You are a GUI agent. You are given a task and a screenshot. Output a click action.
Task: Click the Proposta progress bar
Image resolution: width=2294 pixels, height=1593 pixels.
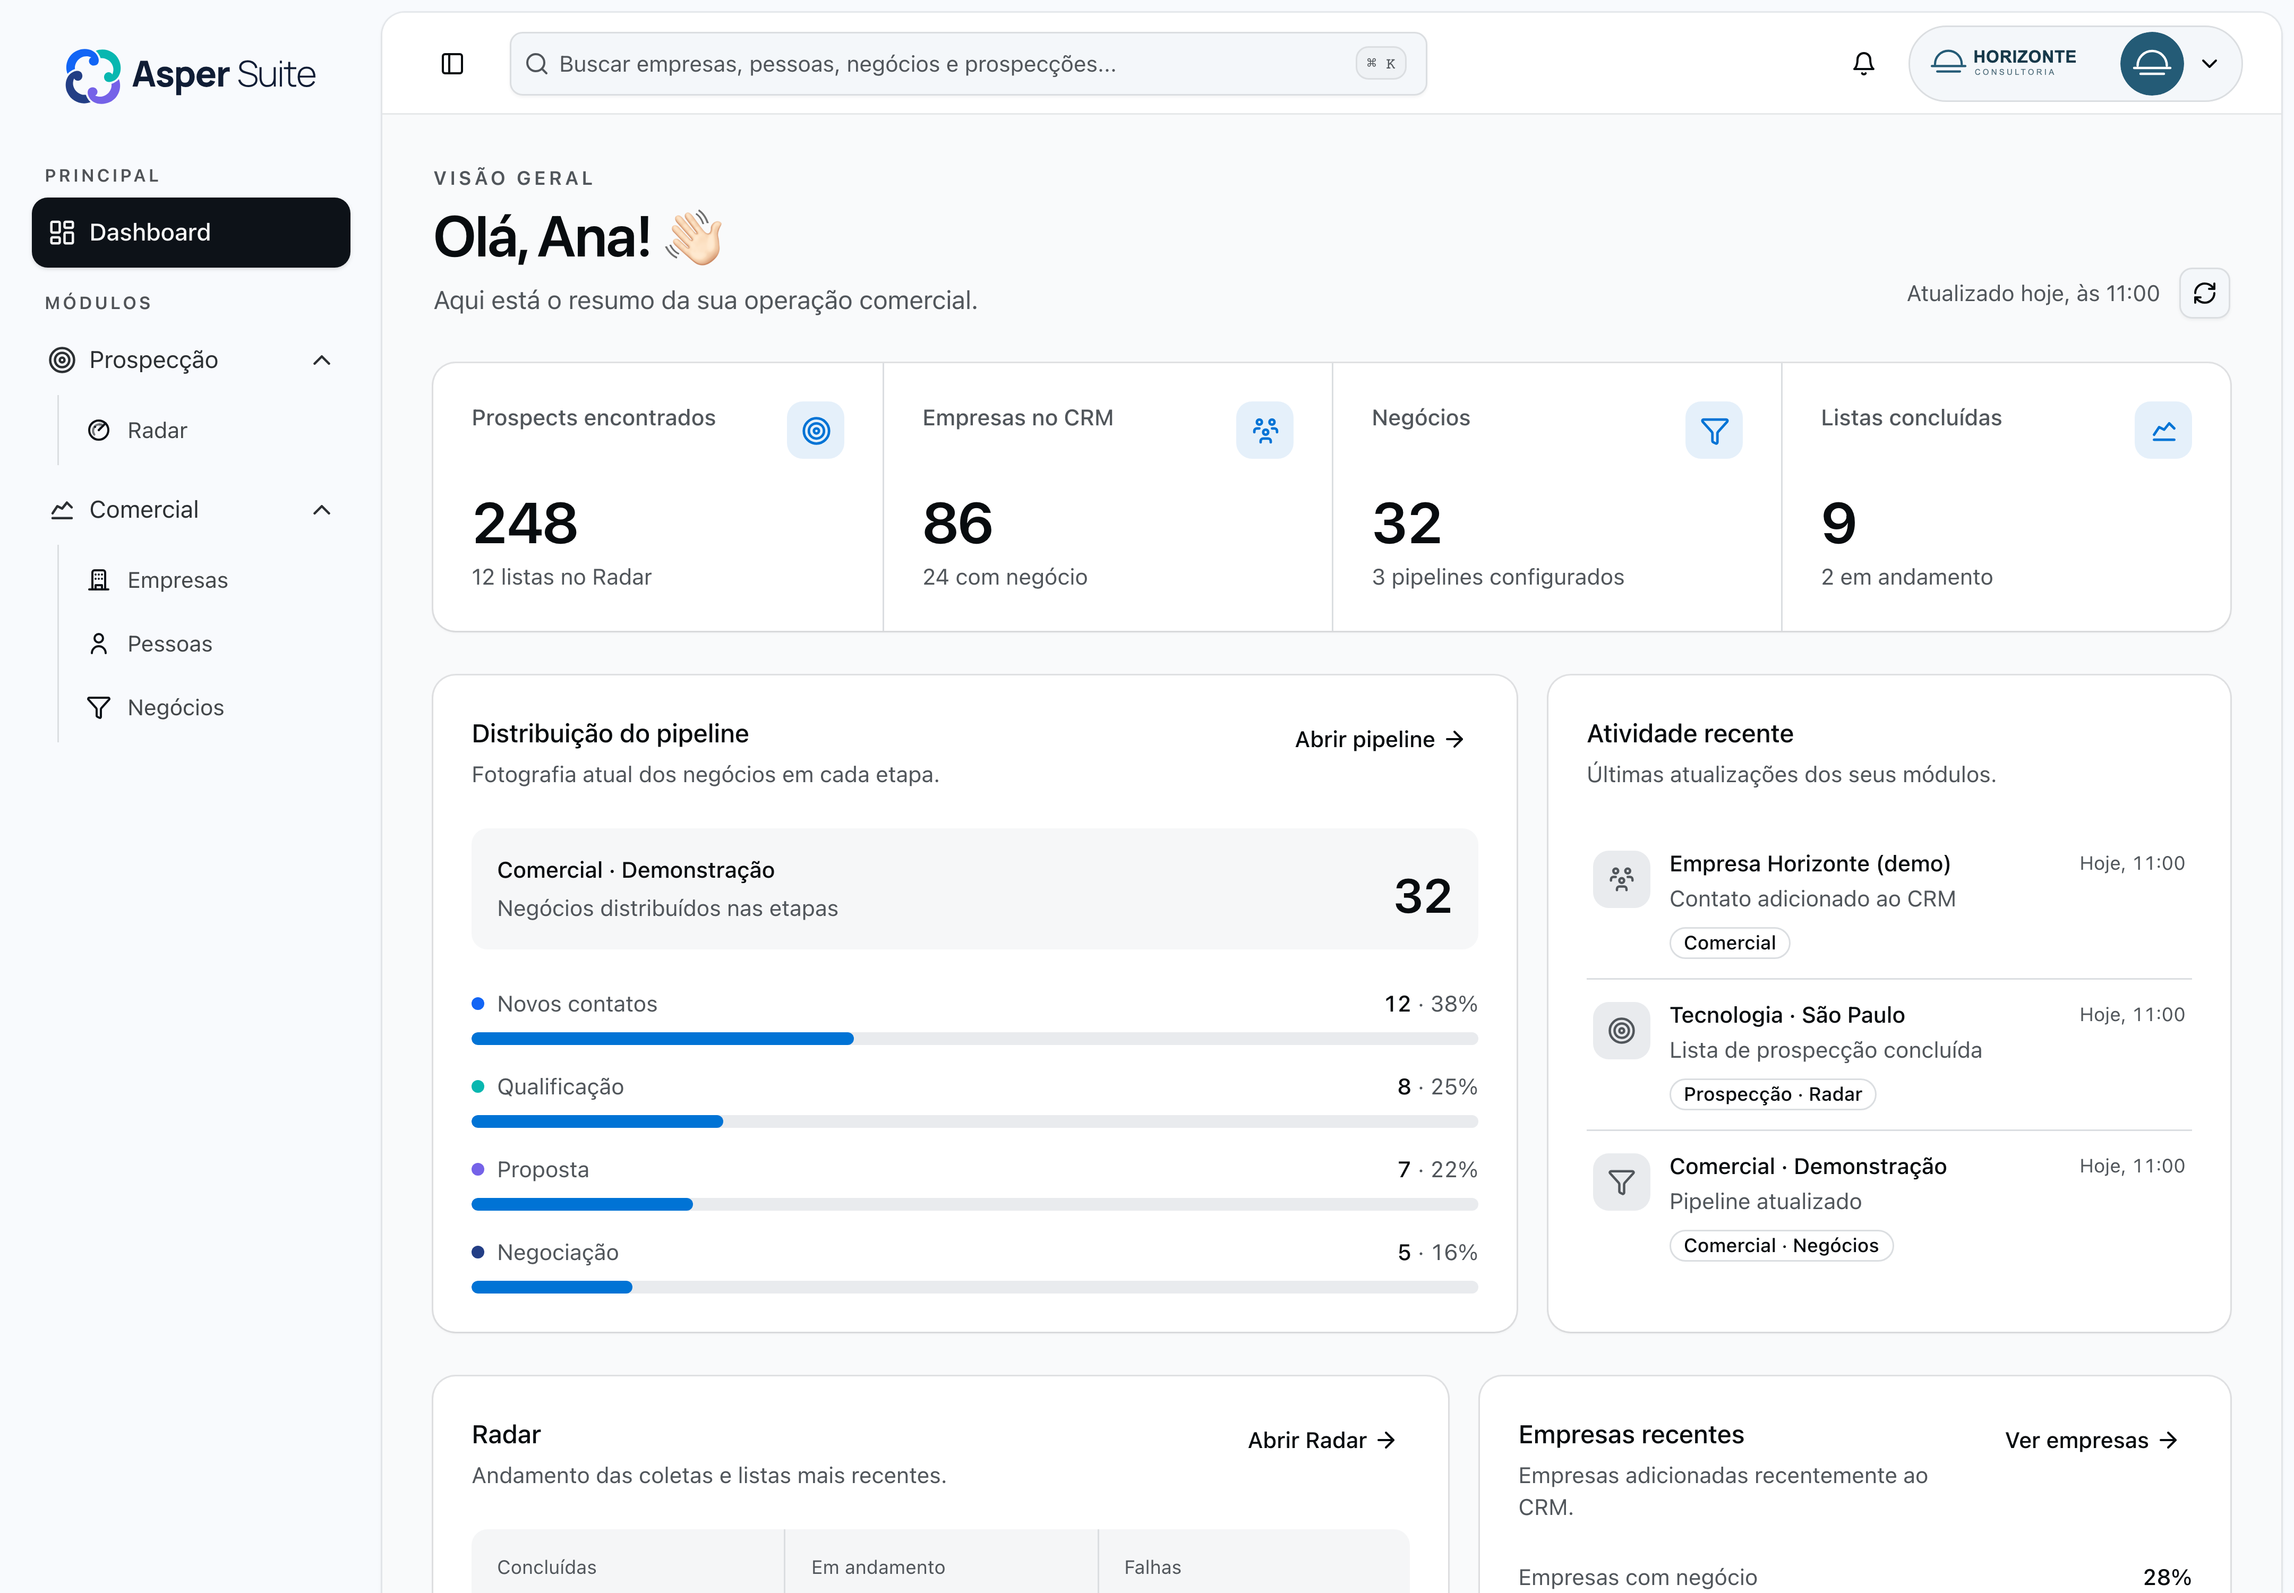point(974,1205)
